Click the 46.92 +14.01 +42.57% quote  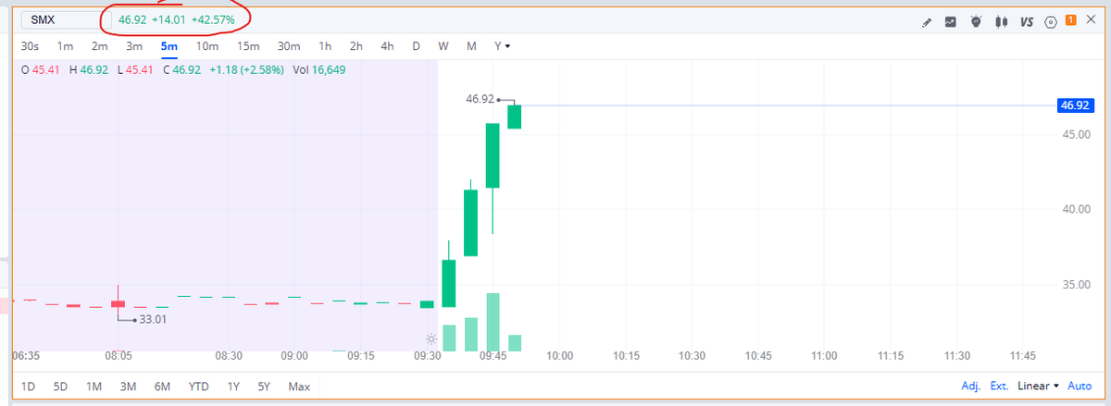coord(176,19)
